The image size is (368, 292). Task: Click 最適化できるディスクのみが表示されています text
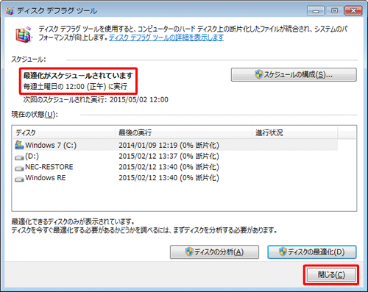73,222
